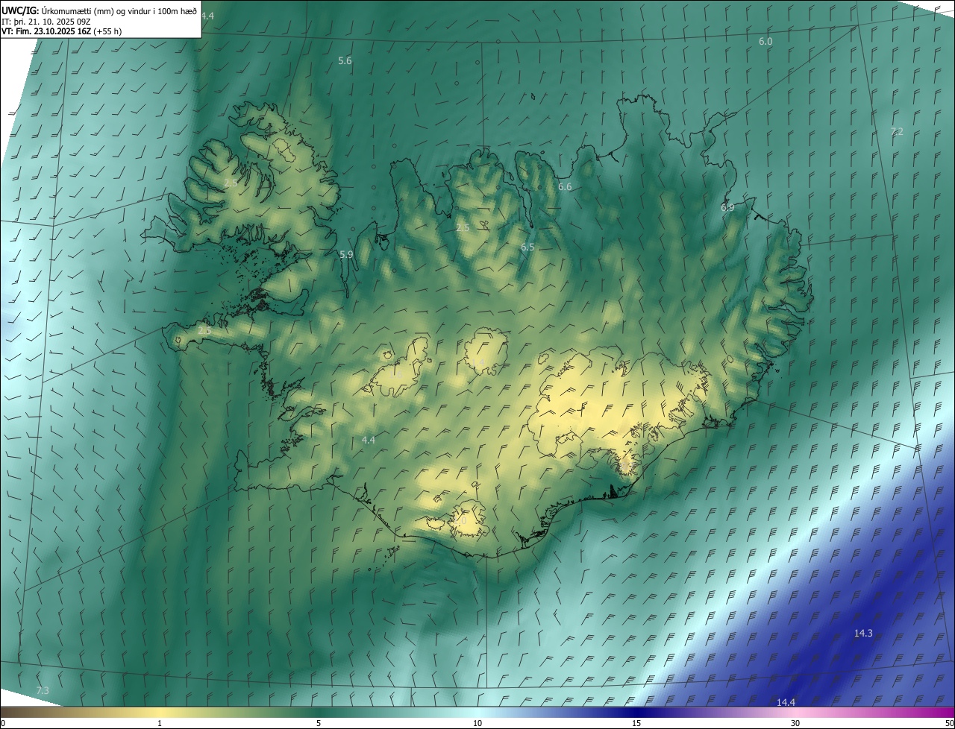Click the "1.4" value on the central glacier
This screenshot has height=729, width=955.
(477, 363)
